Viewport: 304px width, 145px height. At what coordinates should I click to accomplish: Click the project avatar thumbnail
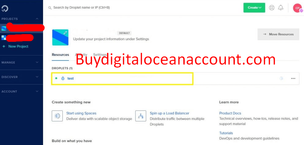point(60,37)
